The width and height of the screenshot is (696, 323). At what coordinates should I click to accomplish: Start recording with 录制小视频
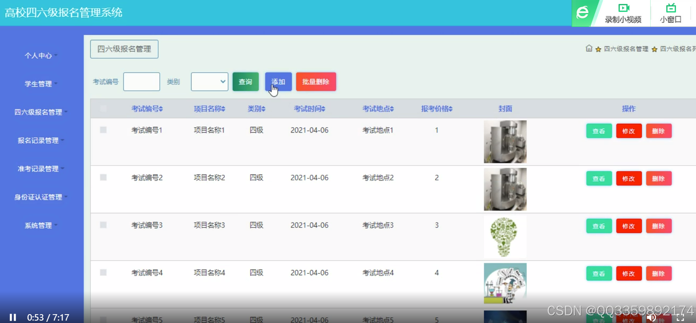point(623,13)
